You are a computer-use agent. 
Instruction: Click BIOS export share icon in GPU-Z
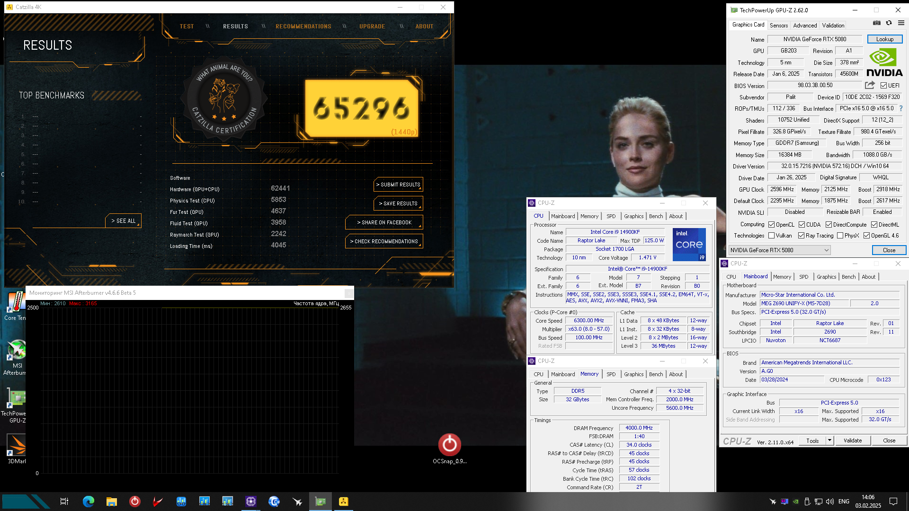click(870, 85)
